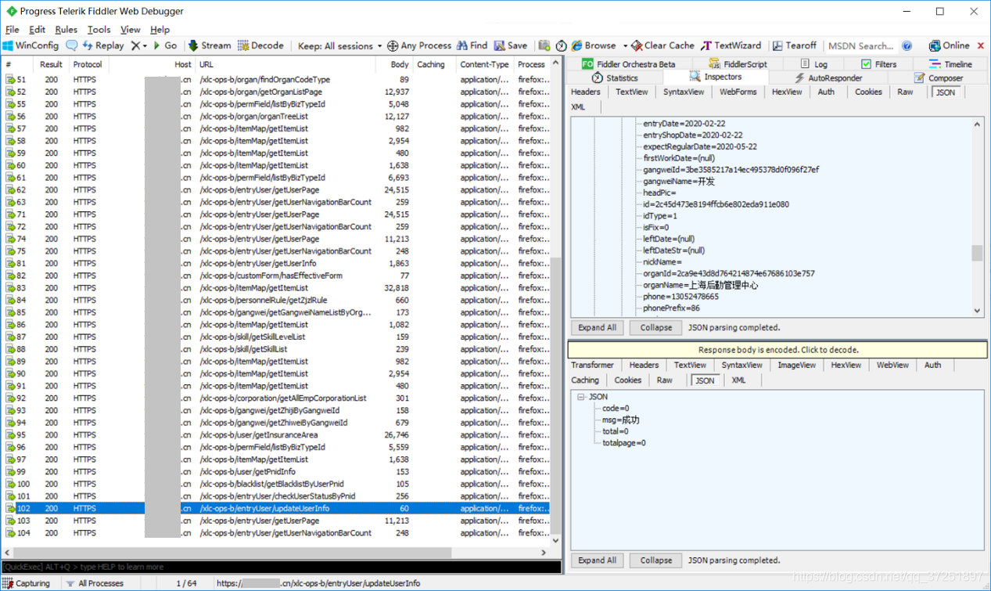Click All Processes filter in status bar

click(95, 583)
